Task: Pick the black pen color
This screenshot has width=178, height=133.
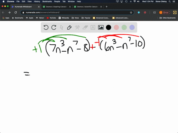Action: (109, 27)
